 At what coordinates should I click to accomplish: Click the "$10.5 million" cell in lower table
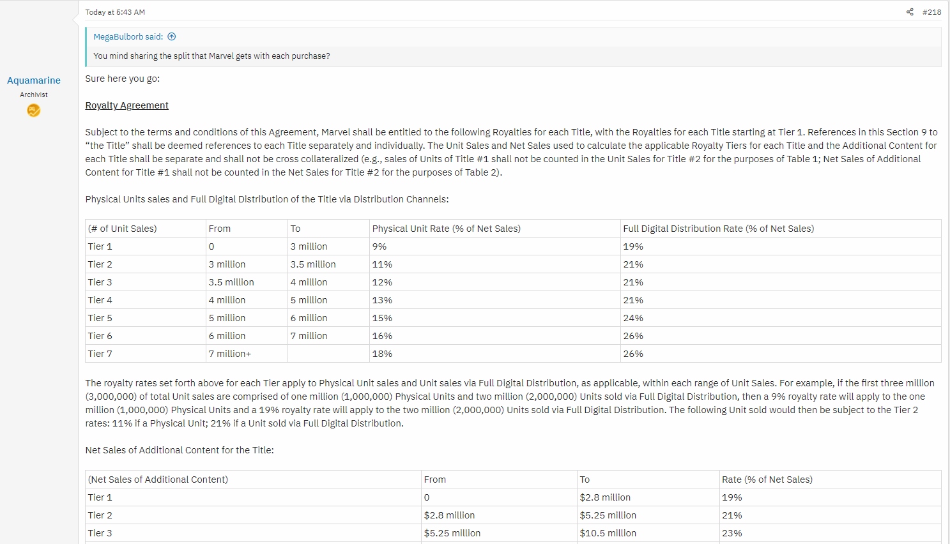click(608, 533)
